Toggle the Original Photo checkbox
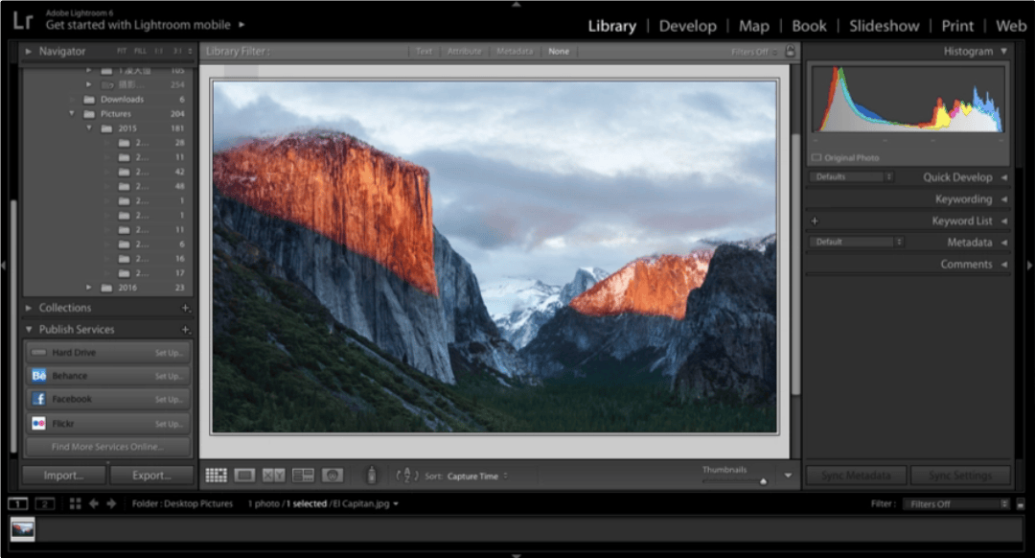Screen dimensions: 1035x558 click(x=816, y=157)
